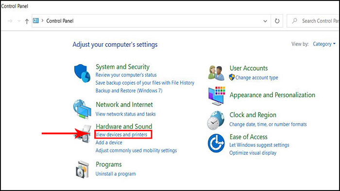Click the Ease of Access icon
340x191 pixels.
click(x=216, y=143)
